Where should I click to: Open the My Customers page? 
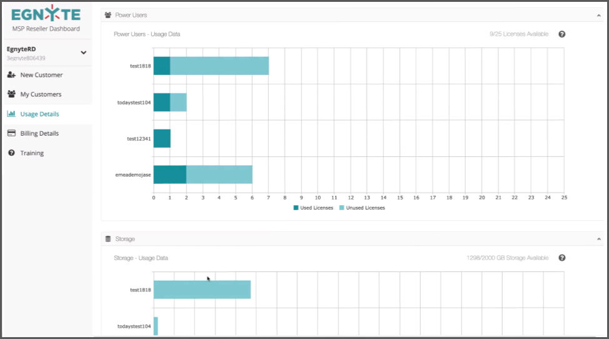point(41,94)
